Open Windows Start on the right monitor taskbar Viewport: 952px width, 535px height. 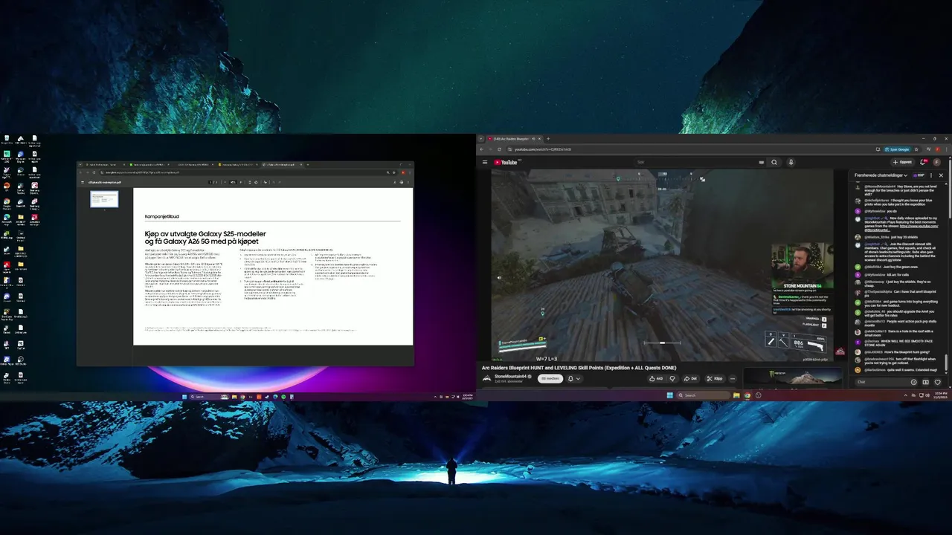coord(669,395)
